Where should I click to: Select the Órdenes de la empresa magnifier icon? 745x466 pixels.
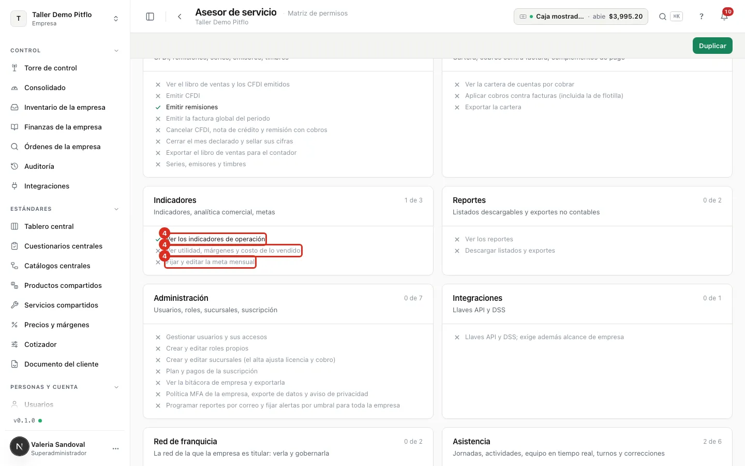point(14,147)
